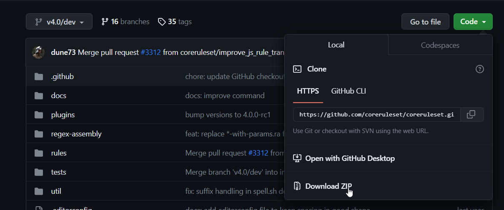Image resolution: width=504 pixels, height=210 pixels.
Task: Select the GitHub CLI clone tab
Action: [x=349, y=91]
